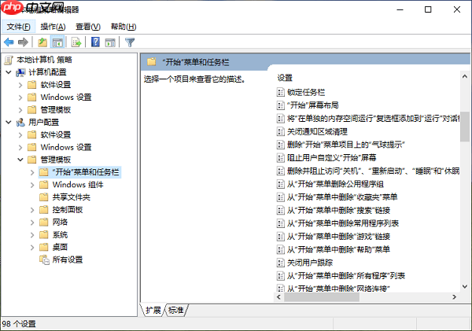Click the blue Help question mark icon

coord(95,42)
